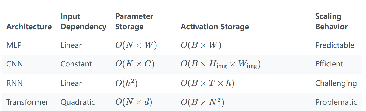Click the O(B × T × h) formula
Image resolution: width=366 pixels, height=111 pixels.
click(207, 83)
